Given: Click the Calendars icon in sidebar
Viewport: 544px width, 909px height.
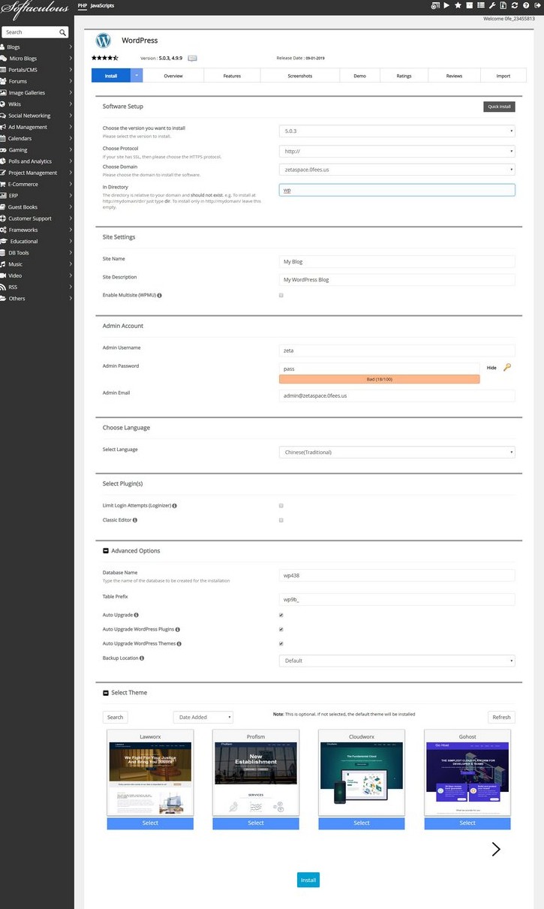Looking at the screenshot, I should 3,138.
